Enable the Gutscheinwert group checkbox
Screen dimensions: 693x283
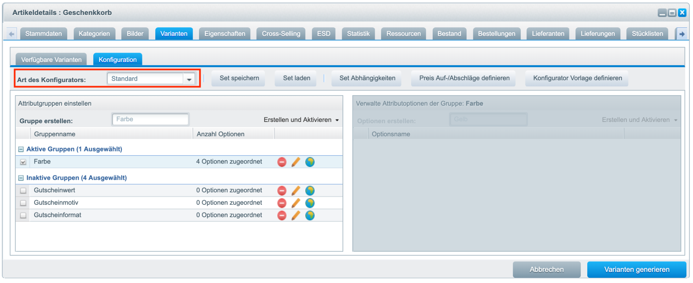[x=23, y=191]
